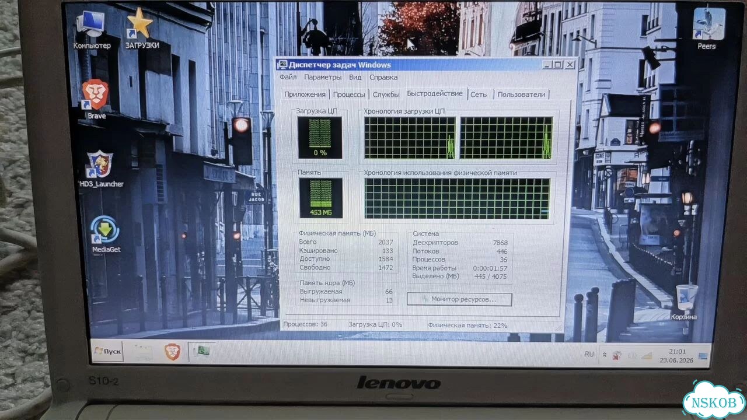Click the Свободно value 1472
The width and height of the screenshot is (747, 420).
(x=386, y=268)
